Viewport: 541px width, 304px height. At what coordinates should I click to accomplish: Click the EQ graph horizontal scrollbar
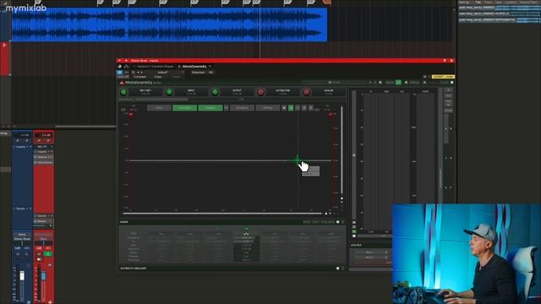pos(222,214)
